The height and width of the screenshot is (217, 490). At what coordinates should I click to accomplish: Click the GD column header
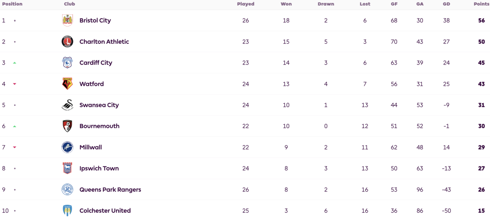[446, 4]
